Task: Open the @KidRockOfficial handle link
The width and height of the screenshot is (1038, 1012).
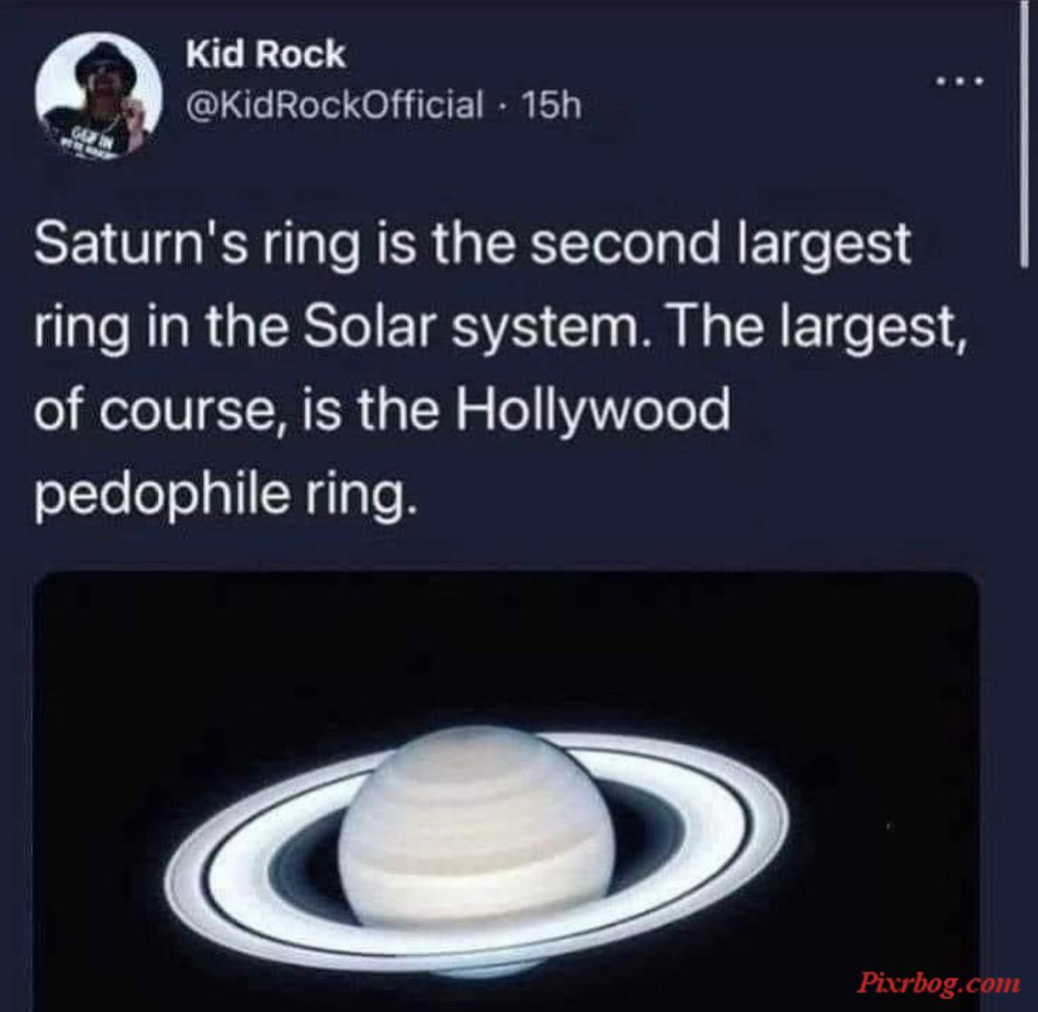Action: click(334, 105)
